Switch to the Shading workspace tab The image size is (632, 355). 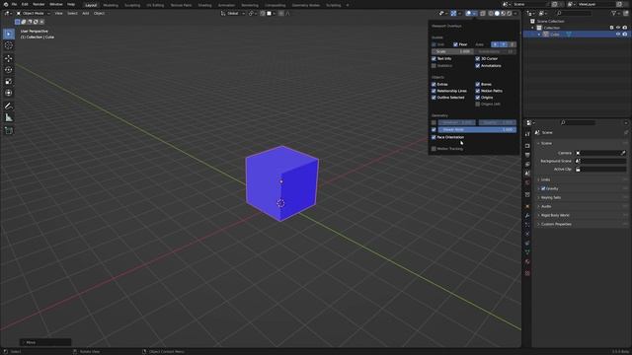click(204, 5)
